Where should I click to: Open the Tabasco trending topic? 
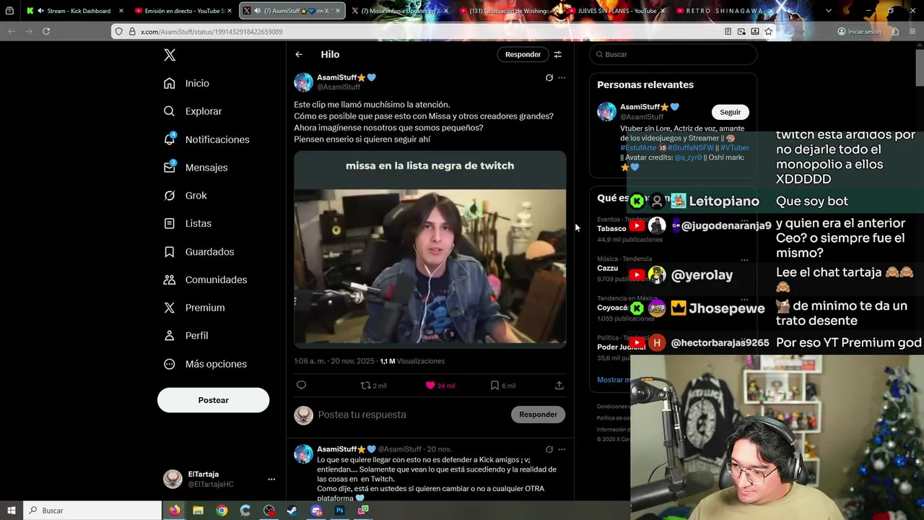pos(611,229)
